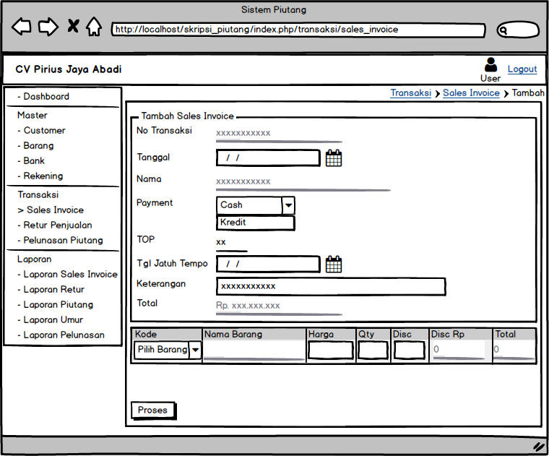Click the Nama Barang column header

[x=233, y=334]
